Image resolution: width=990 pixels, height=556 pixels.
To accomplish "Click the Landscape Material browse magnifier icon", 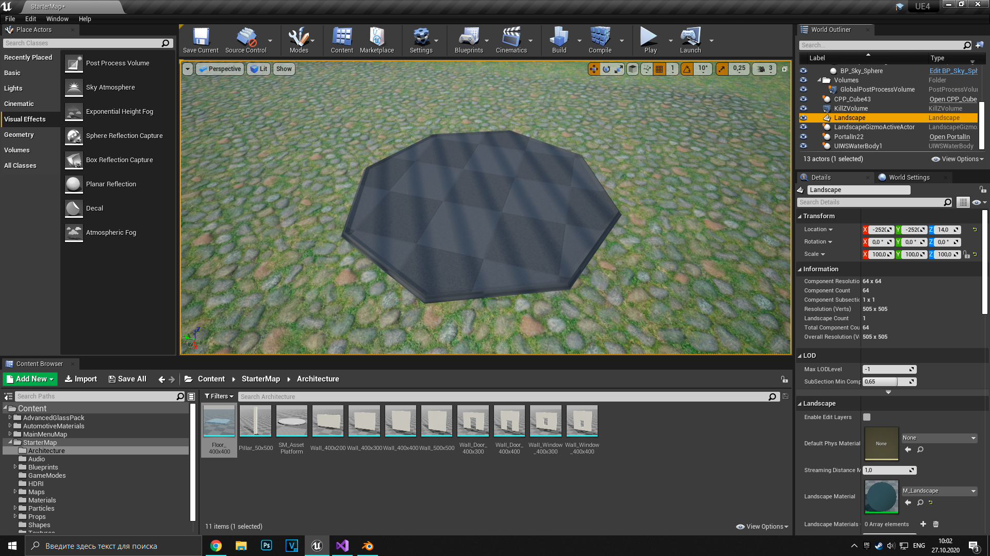I will coord(920,502).
